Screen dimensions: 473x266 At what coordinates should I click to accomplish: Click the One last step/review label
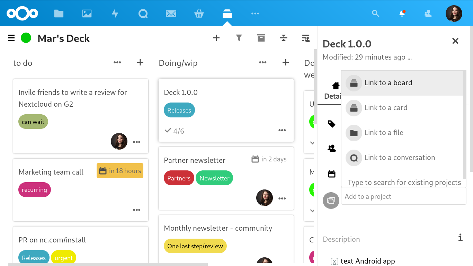click(x=195, y=246)
